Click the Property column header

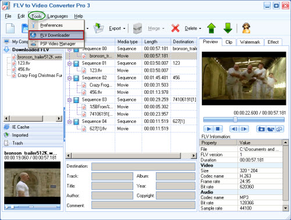pyautogui.click(x=218, y=143)
